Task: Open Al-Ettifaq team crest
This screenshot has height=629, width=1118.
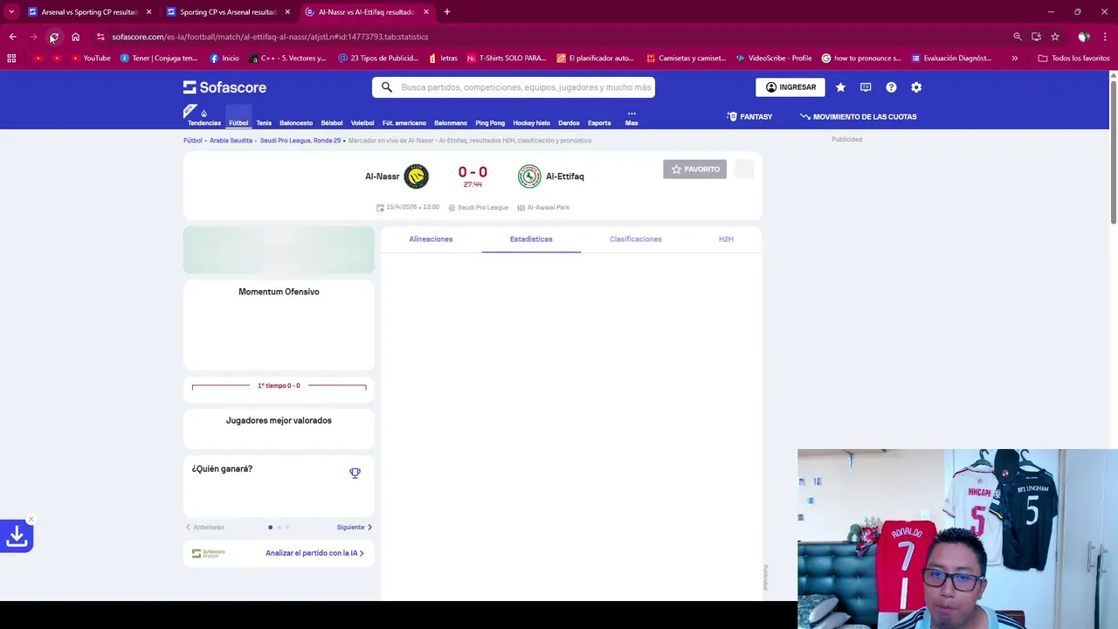Action: [529, 176]
